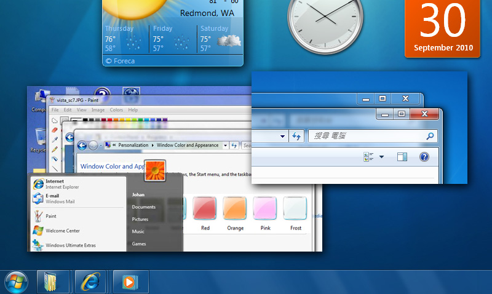Click the September 2010 calendar gadget
492x294 pixels.
442,28
